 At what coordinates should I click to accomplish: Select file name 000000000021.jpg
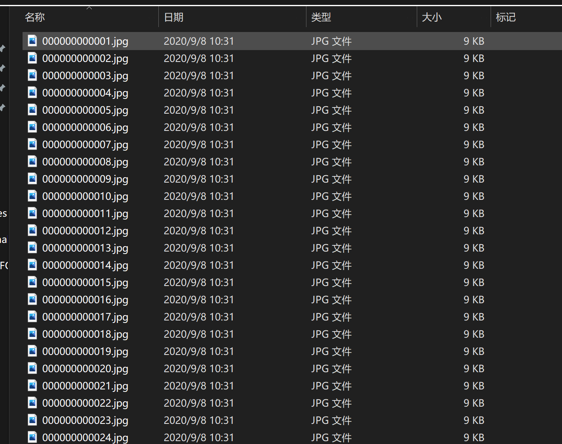(x=85, y=386)
